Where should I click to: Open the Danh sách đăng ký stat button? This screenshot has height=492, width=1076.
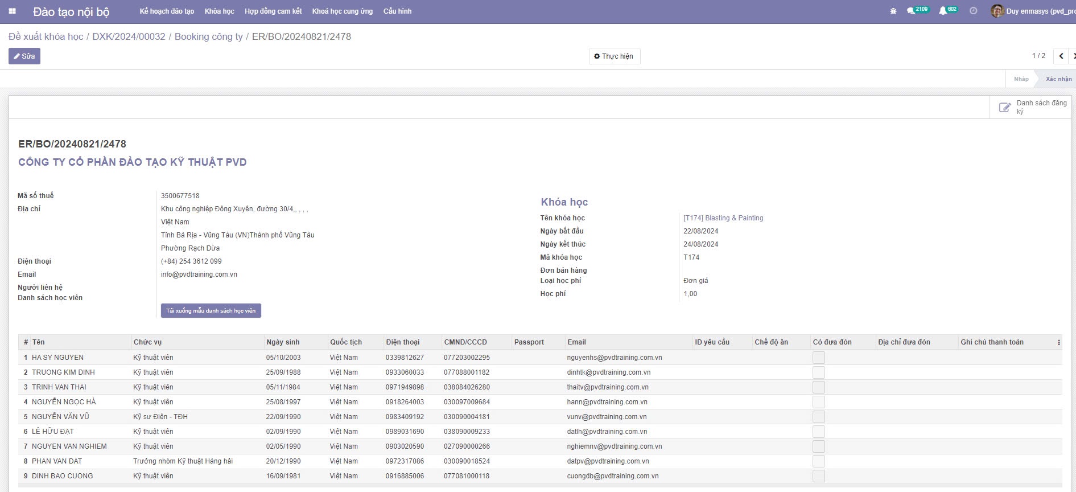[x=1032, y=107]
